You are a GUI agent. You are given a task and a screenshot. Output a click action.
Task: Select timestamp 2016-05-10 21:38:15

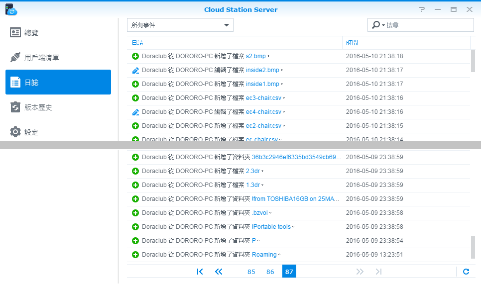[x=374, y=126]
